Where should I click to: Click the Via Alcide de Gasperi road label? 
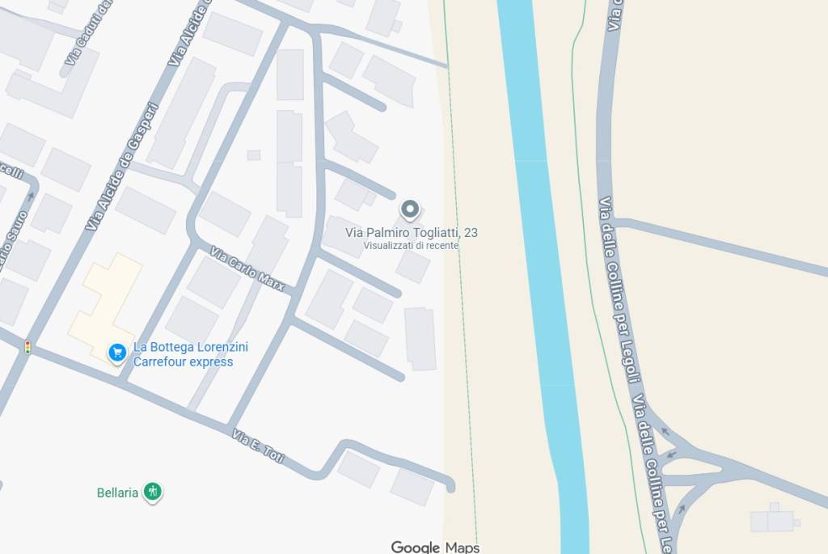[x=122, y=167]
